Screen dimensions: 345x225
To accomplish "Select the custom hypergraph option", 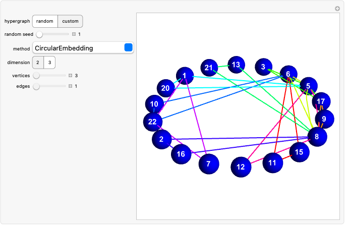I will pos(70,21).
